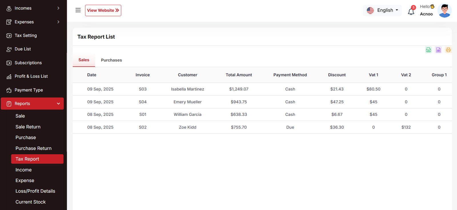Go to Purchase Return report
The height and width of the screenshot is (210, 457).
[x=33, y=148]
